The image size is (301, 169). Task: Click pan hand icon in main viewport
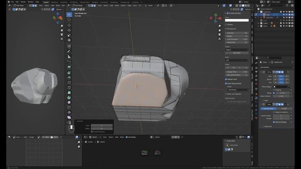(x=220, y=30)
